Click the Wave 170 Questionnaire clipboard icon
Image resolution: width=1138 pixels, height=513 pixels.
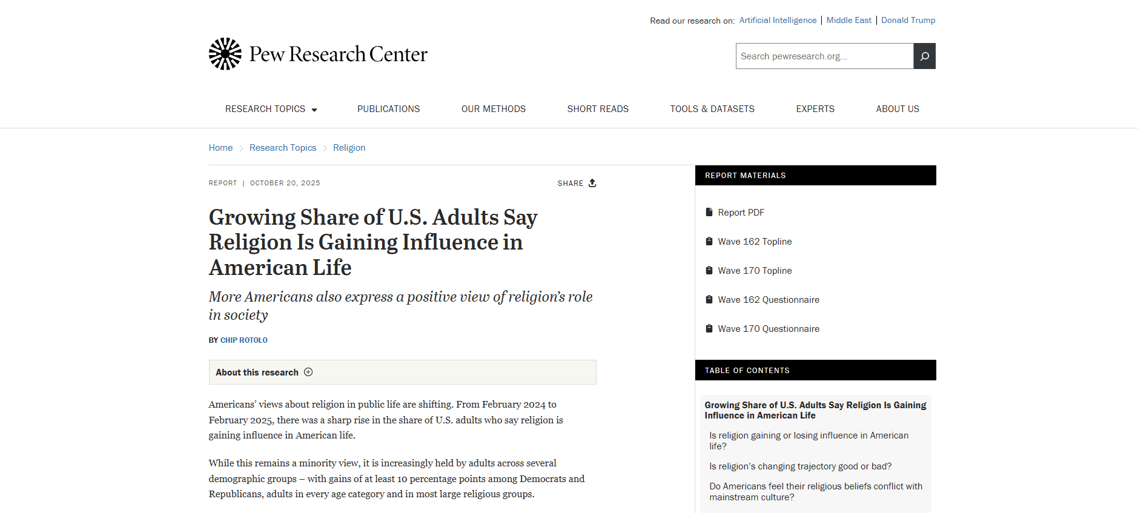(x=709, y=329)
